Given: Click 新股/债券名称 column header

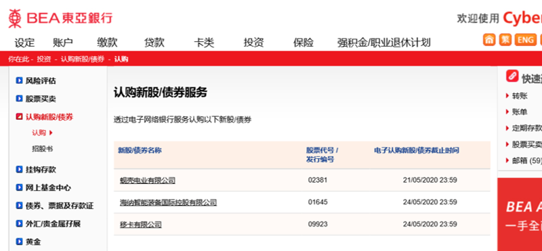Looking at the screenshot, I should tap(140, 150).
